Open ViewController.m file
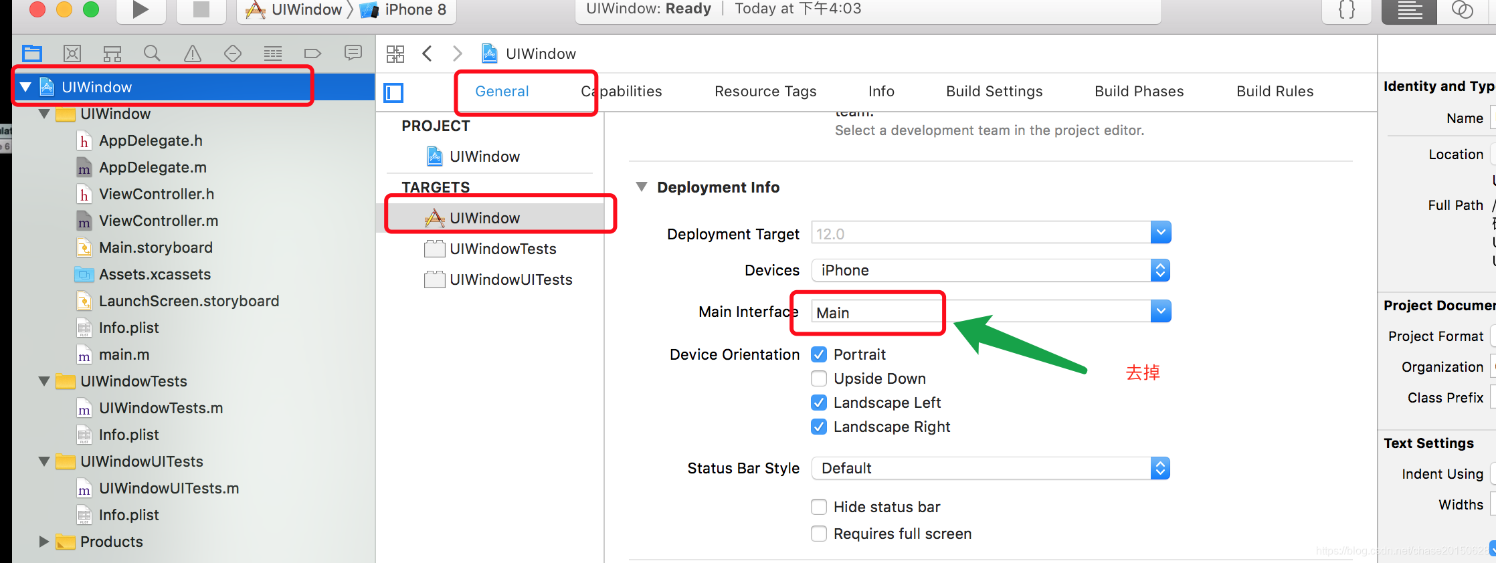1496x563 pixels. point(147,221)
